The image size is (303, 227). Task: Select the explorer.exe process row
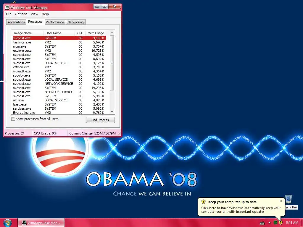point(59,51)
